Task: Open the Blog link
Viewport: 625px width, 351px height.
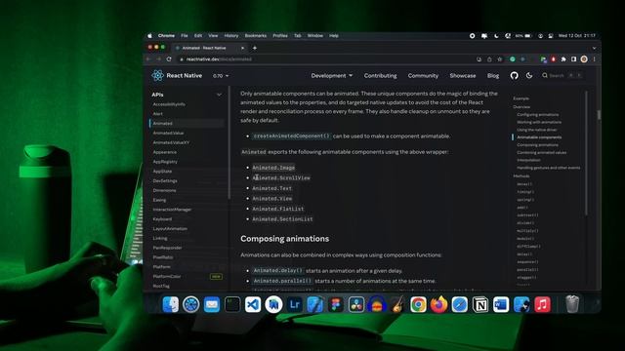Action: coord(493,76)
